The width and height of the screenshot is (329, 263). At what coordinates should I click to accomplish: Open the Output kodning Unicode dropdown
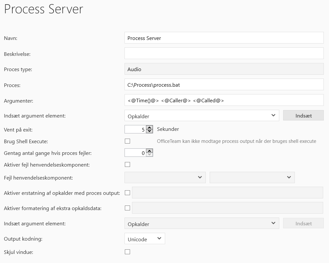point(145,239)
